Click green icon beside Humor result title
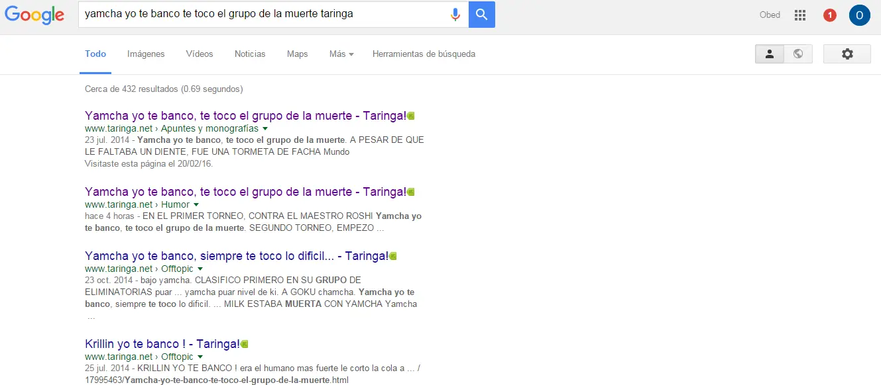This screenshot has width=881, height=385. [411, 192]
